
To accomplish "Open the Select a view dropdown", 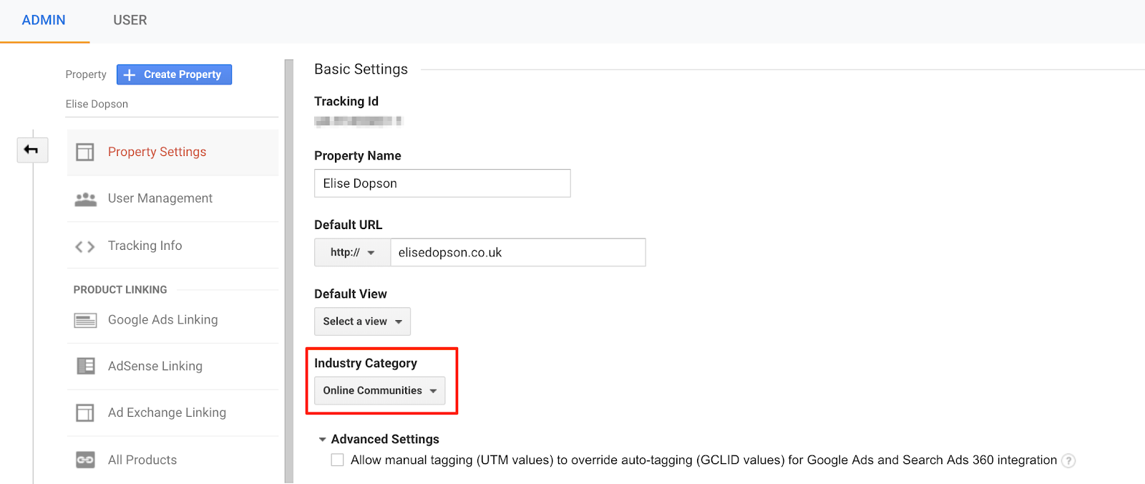I will (362, 321).
